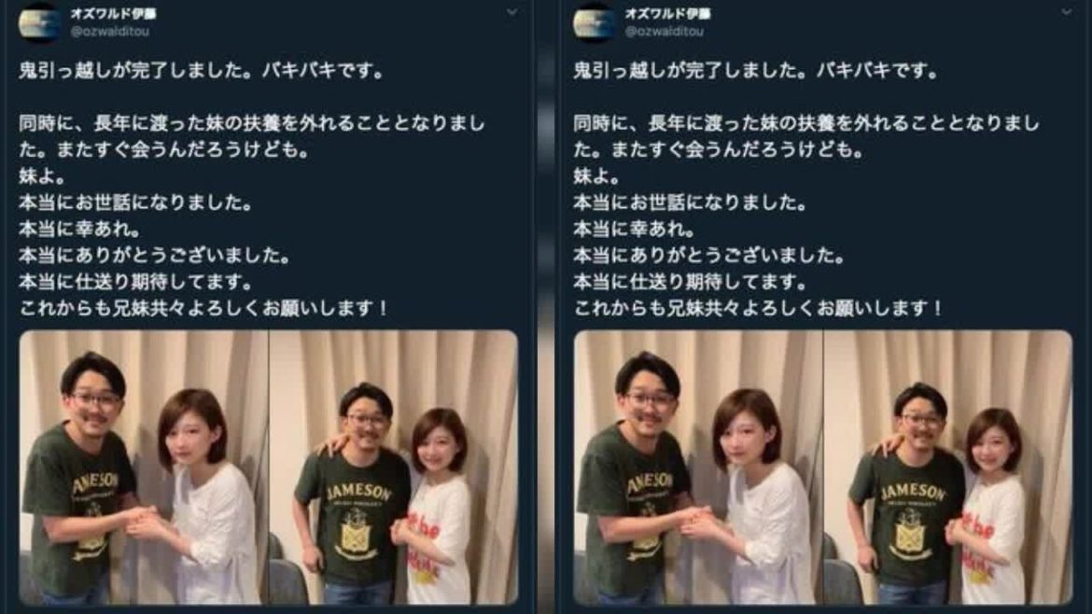The height and width of the screenshot is (614, 1092).
Task: Open the right tweet's オズワルド伊藤 profile avatar
Action: (x=594, y=21)
